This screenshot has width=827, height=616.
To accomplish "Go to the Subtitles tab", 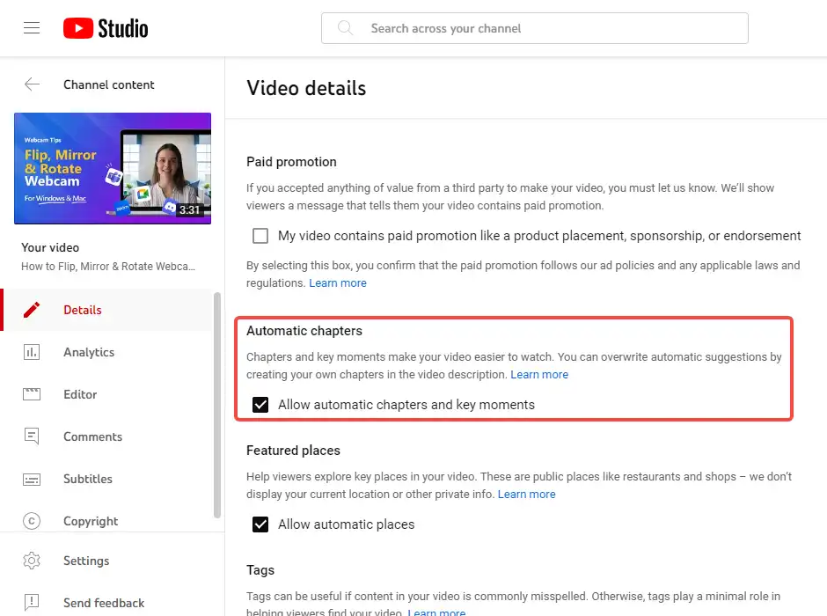I will tap(88, 479).
